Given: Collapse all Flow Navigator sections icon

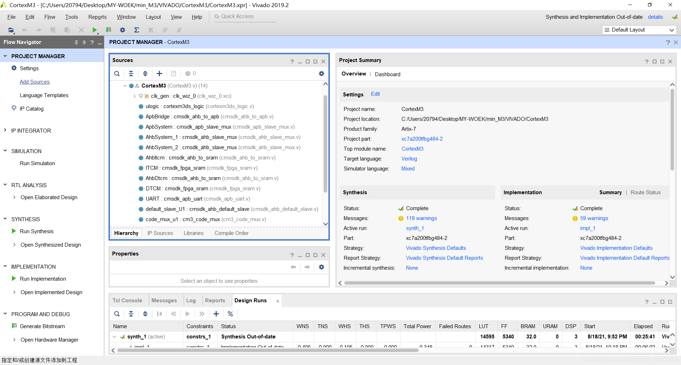Looking at the screenshot, I should (76, 43).
